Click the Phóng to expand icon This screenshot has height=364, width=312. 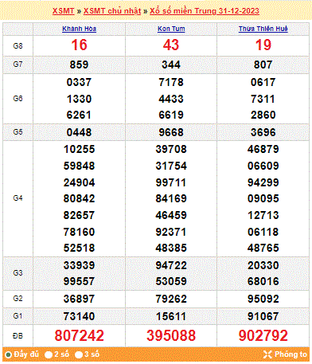coord(267,354)
